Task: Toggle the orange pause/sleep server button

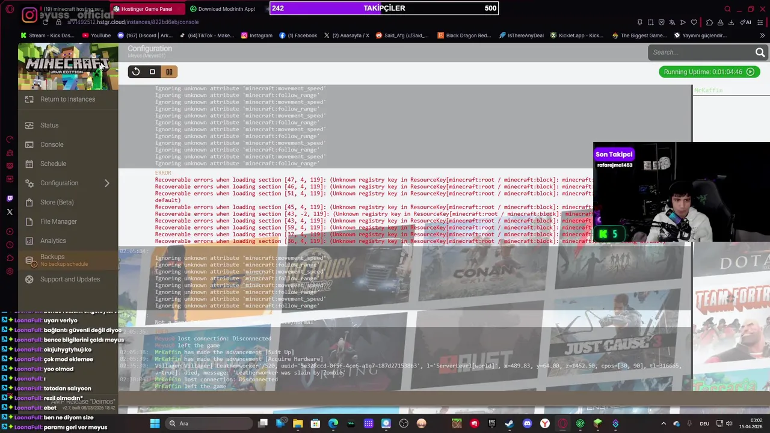Action: pyautogui.click(x=169, y=72)
